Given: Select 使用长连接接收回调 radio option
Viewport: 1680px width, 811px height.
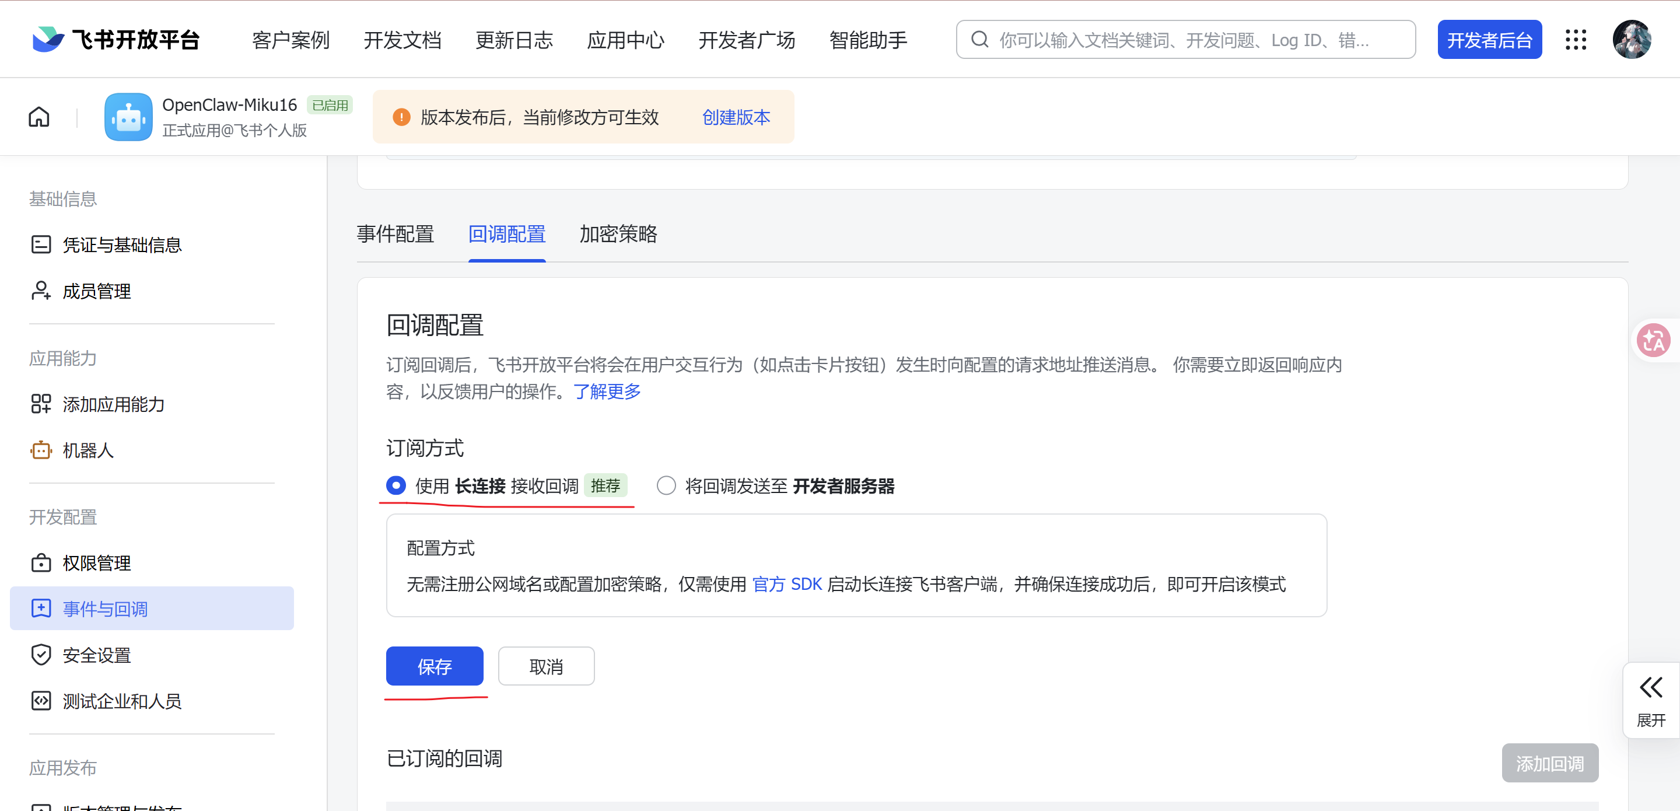Looking at the screenshot, I should (396, 485).
